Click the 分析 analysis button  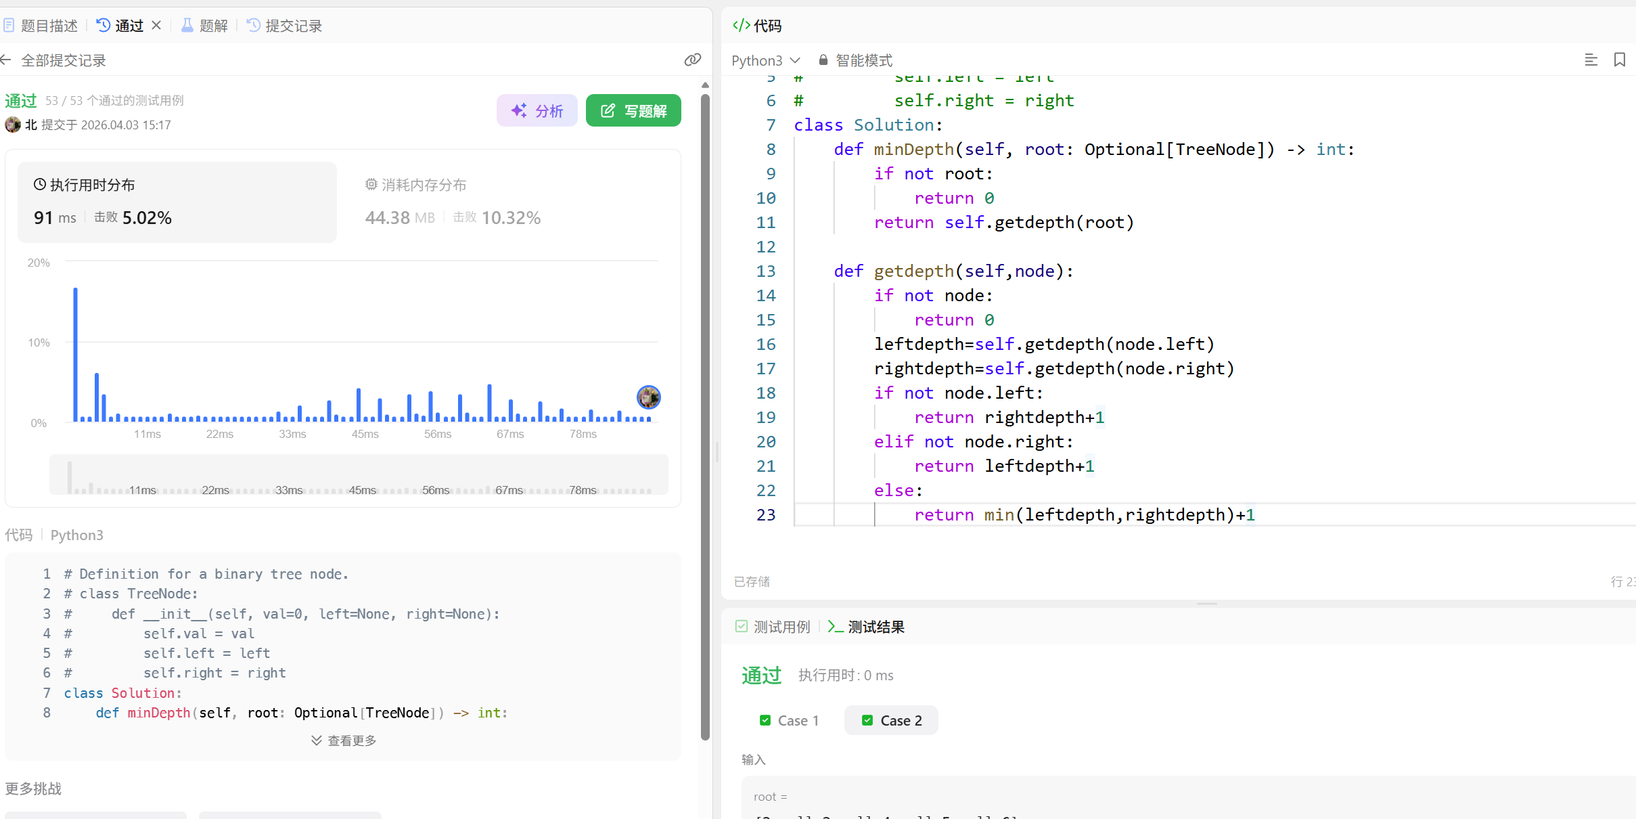537,110
